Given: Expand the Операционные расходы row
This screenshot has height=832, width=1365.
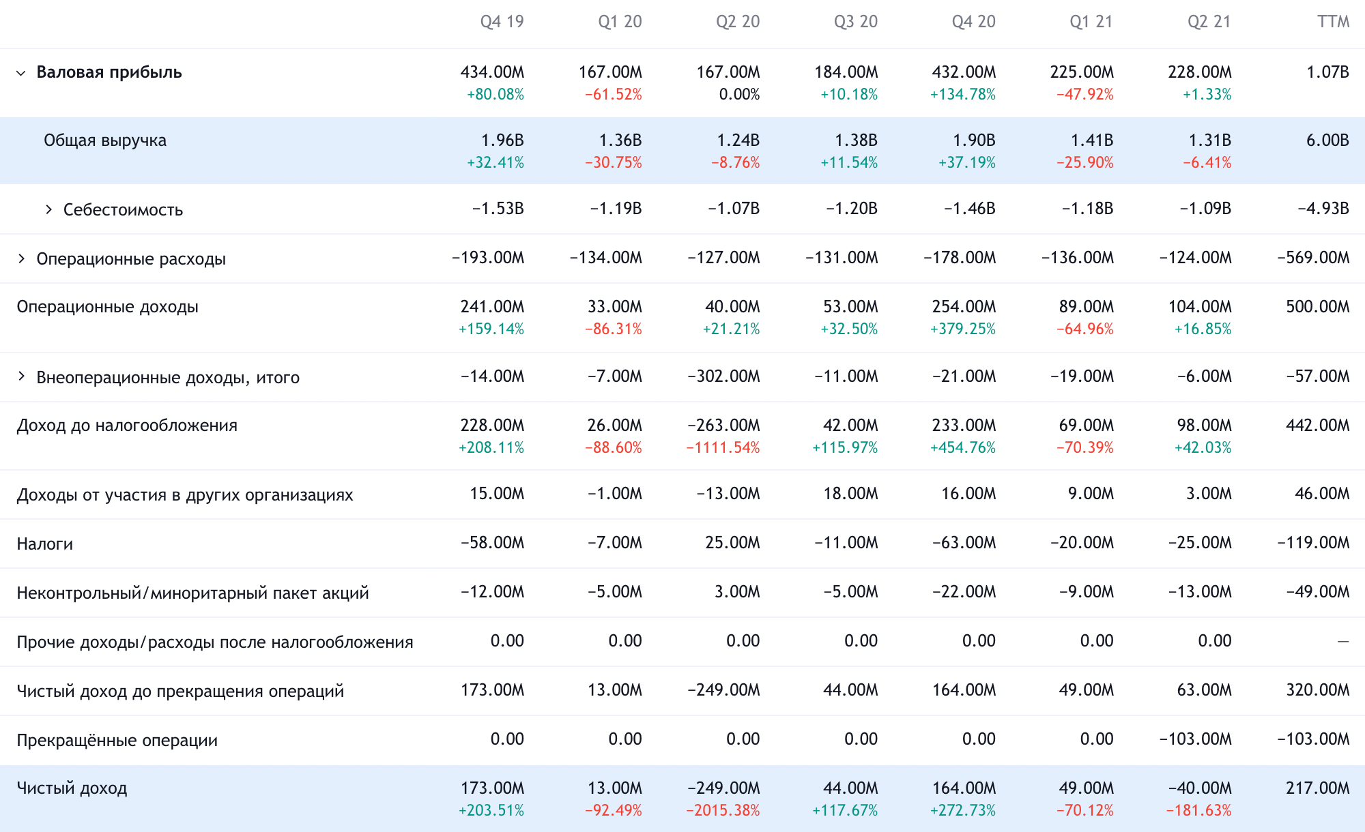Looking at the screenshot, I should 21,258.
